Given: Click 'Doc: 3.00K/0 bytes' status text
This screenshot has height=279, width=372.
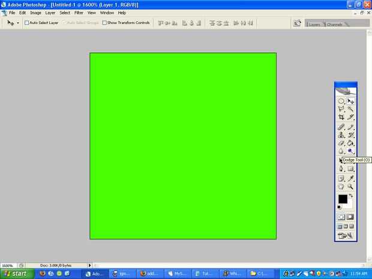Looking at the screenshot, I should [x=56, y=265].
